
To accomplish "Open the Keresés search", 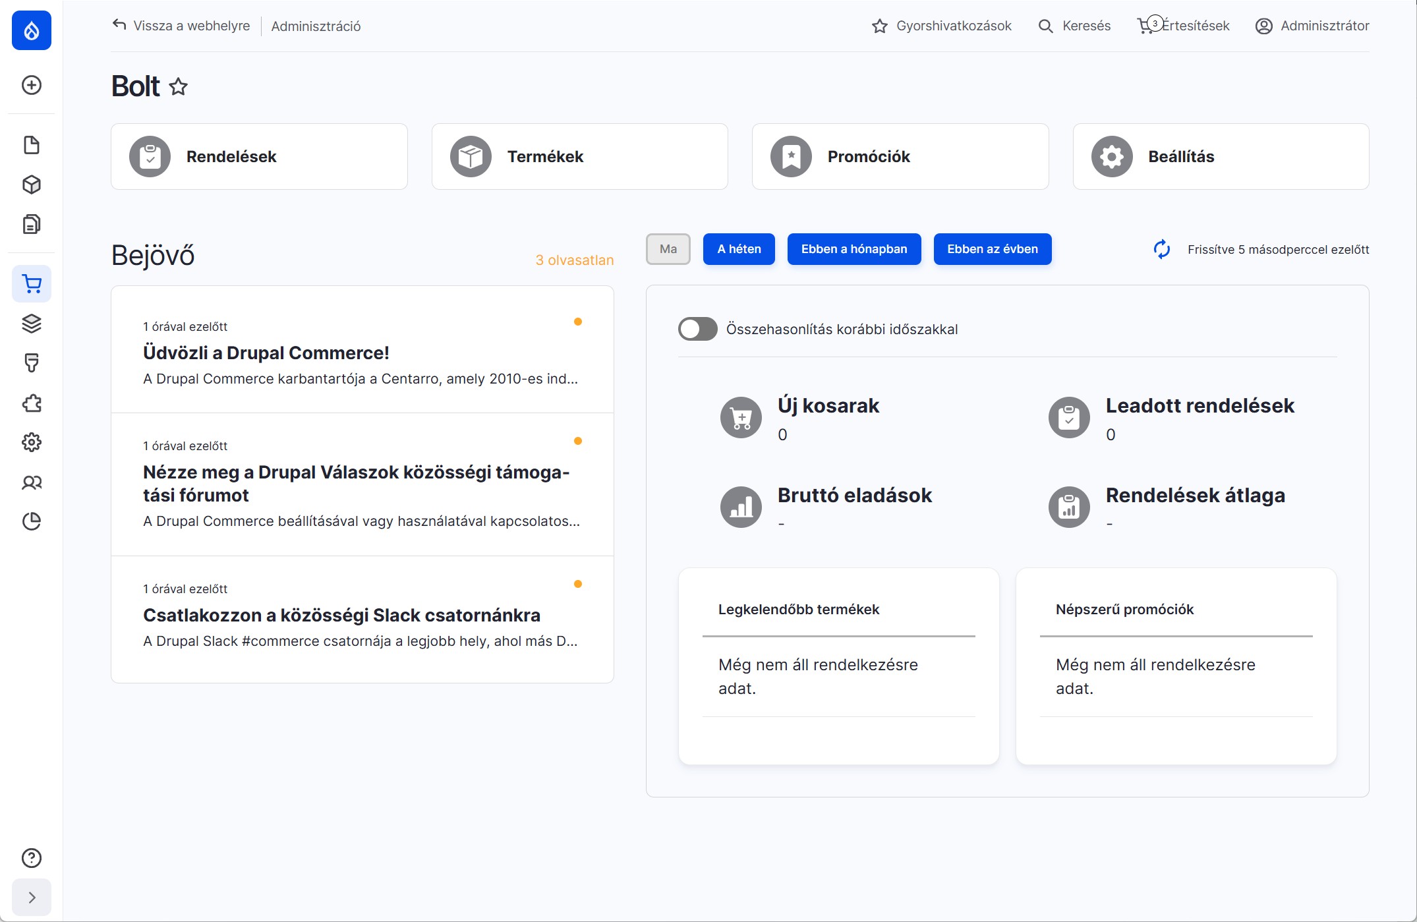I will pyautogui.click(x=1074, y=26).
